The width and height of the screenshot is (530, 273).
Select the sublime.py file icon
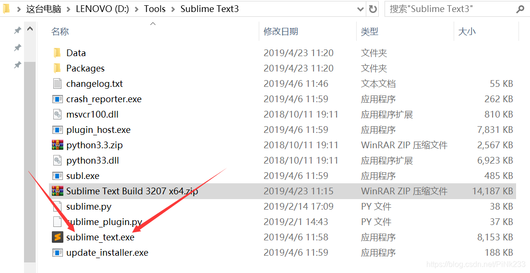coord(57,206)
